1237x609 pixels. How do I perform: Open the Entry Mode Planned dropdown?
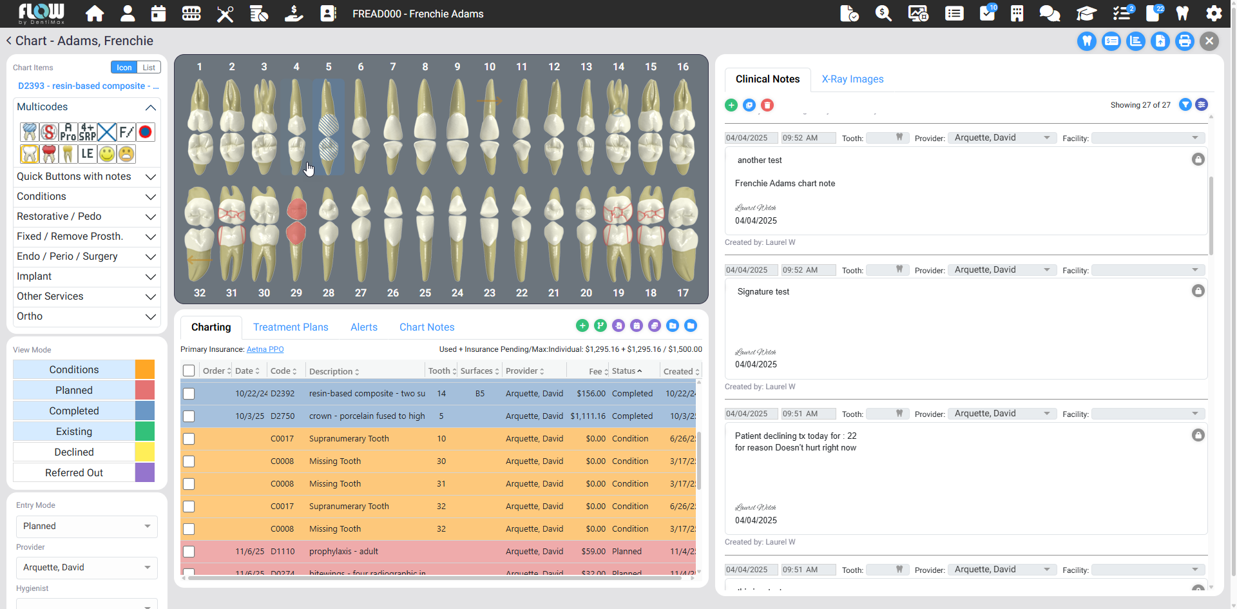pyautogui.click(x=86, y=527)
